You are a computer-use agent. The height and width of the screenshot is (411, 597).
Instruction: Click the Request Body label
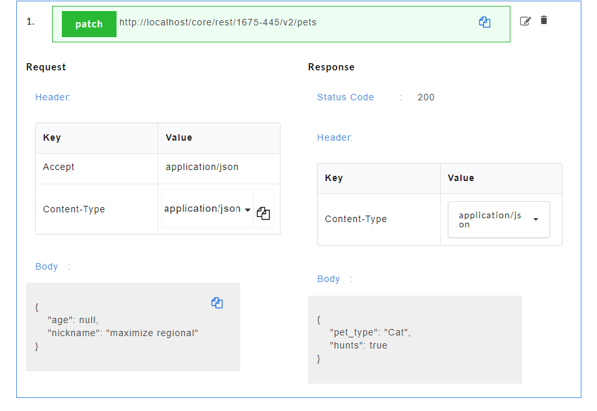[46, 266]
